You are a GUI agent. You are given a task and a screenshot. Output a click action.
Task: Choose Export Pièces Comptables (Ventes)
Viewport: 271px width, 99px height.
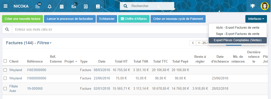[238, 40]
